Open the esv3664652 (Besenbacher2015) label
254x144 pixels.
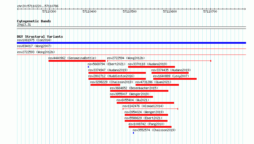point(134,88)
